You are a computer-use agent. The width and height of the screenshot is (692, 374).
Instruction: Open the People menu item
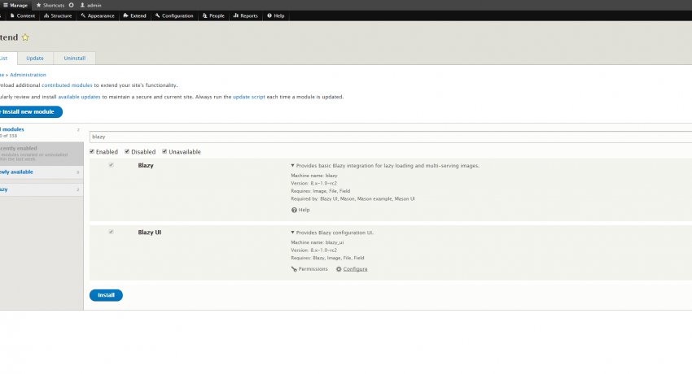(x=213, y=16)
